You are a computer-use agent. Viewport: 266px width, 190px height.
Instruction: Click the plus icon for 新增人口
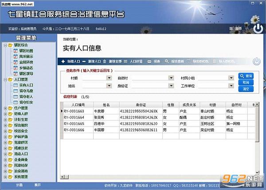coord(63,61)
